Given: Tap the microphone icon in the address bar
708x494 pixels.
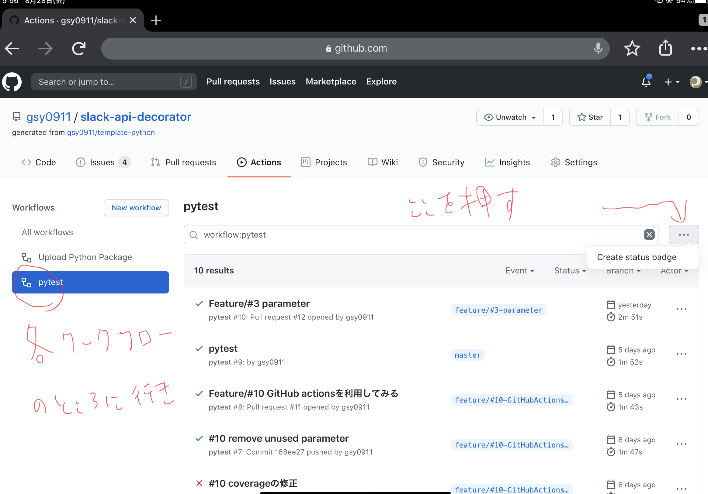Looking at the screenshot, I should pos(598,48).
